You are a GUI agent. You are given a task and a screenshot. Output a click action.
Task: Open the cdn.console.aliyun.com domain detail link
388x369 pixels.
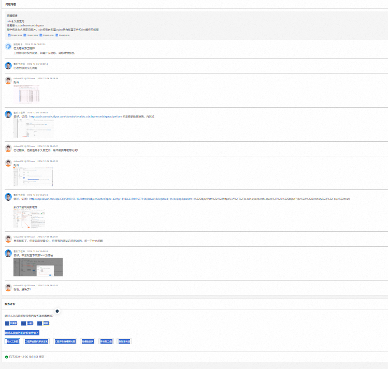76,116
